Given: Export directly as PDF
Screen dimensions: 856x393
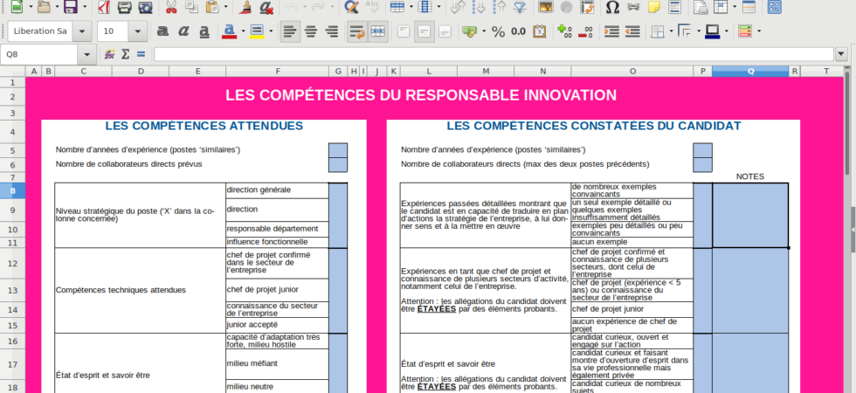Looking at the screenshot, I should [104, 7].
